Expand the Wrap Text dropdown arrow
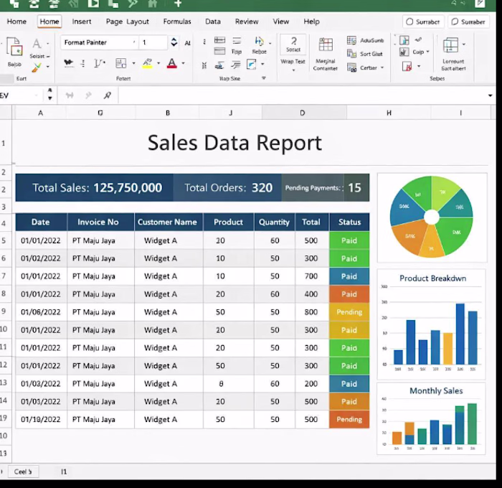Screen dimensions: 502x488 pos(293,70)
